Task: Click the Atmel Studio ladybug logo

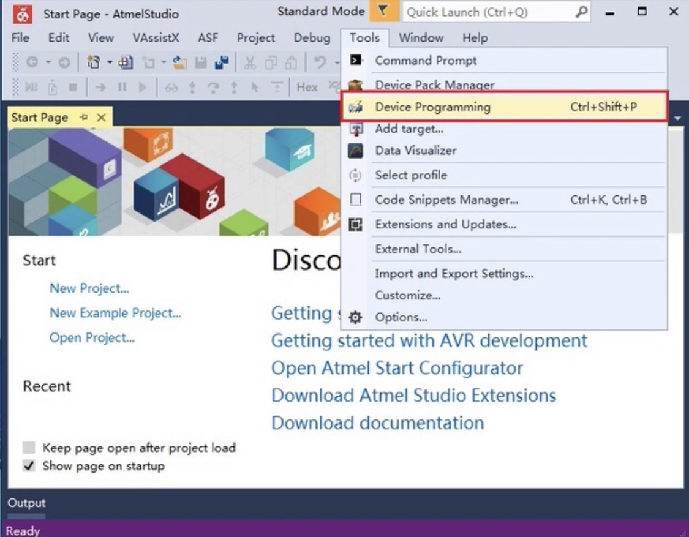Action: 23,14
